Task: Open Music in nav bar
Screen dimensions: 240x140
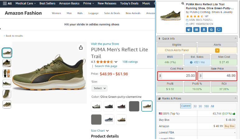Action: point(146,3)
